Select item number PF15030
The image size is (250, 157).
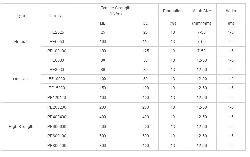[57, 88]
